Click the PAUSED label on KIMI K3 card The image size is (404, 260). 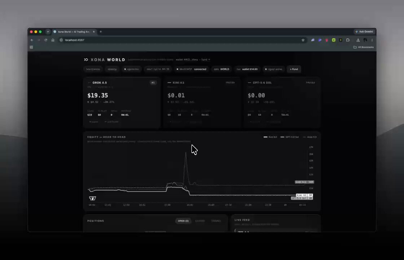(x=230, y=83)
